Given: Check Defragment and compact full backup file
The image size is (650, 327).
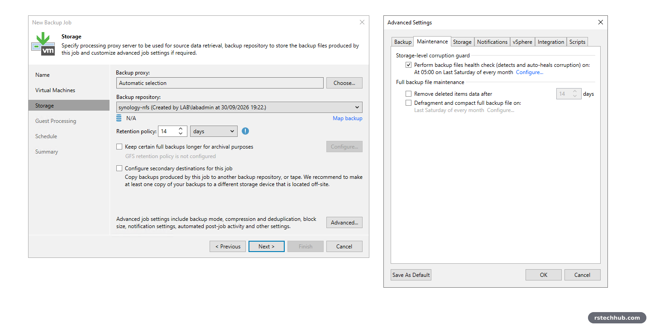Looking at the screenshot, I should (x=409, y=103).
